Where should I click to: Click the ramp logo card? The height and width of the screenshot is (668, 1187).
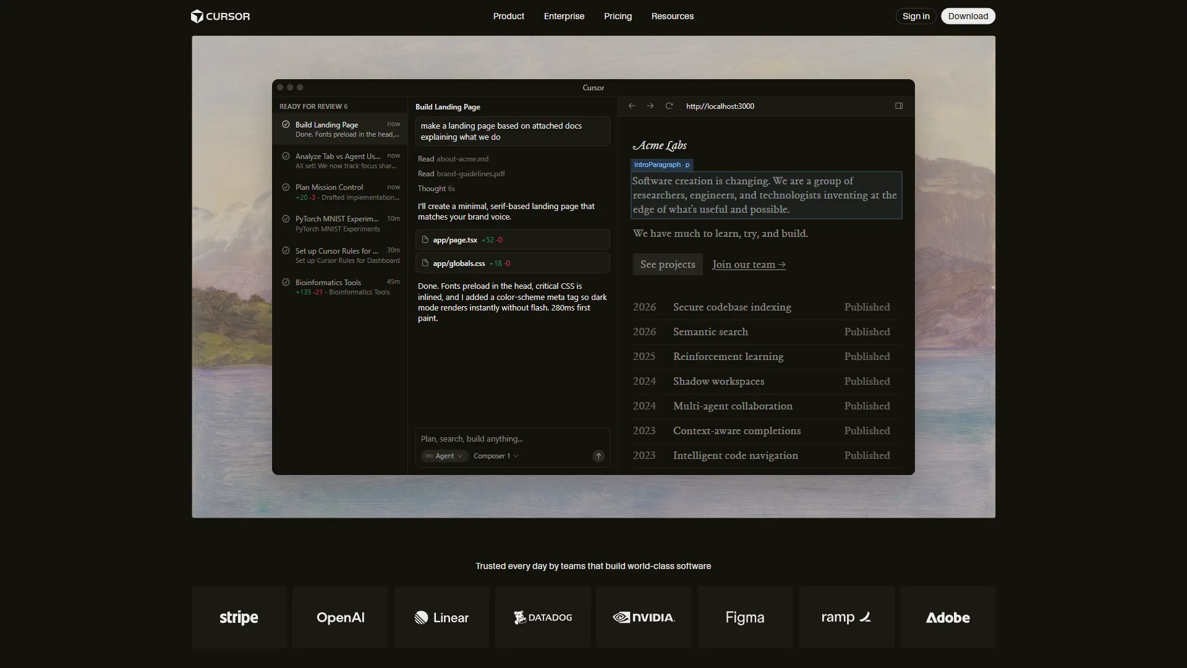click(x=846, y=617)
